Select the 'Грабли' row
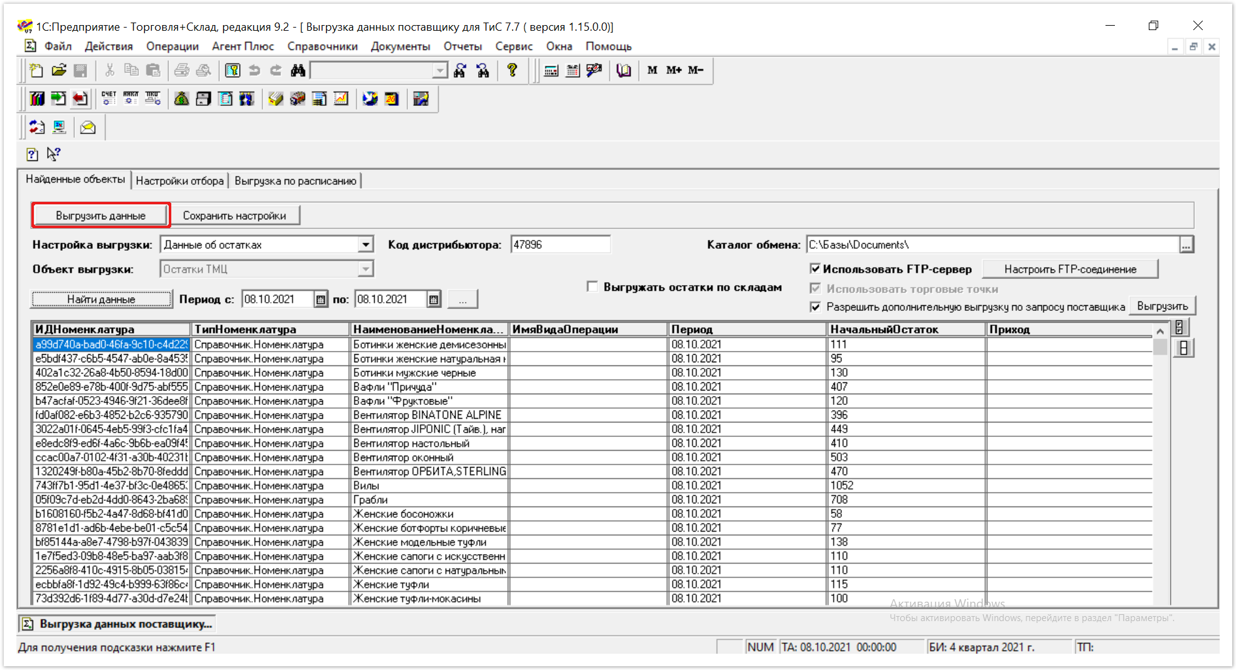 click(x=592, y=500)
